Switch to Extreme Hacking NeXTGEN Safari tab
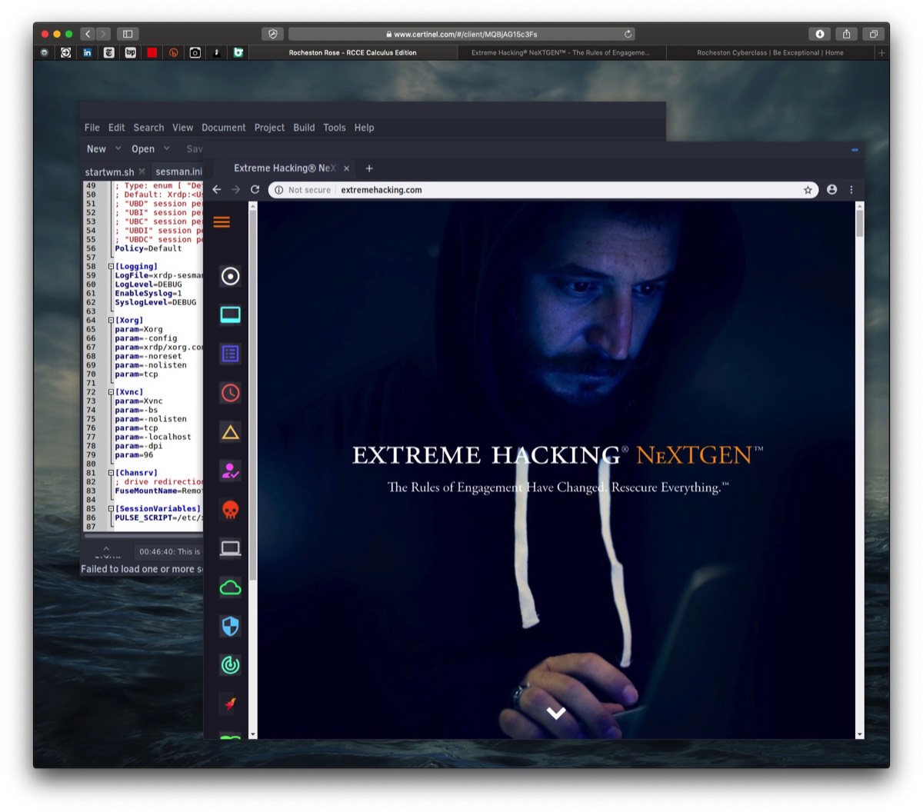The width and height of the screenshot is (923, 812). click(x=561, y=53)
